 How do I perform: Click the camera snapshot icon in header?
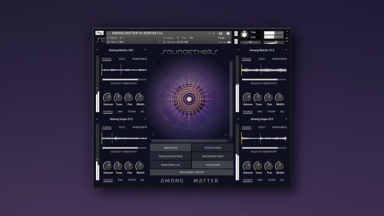[221, 33]
